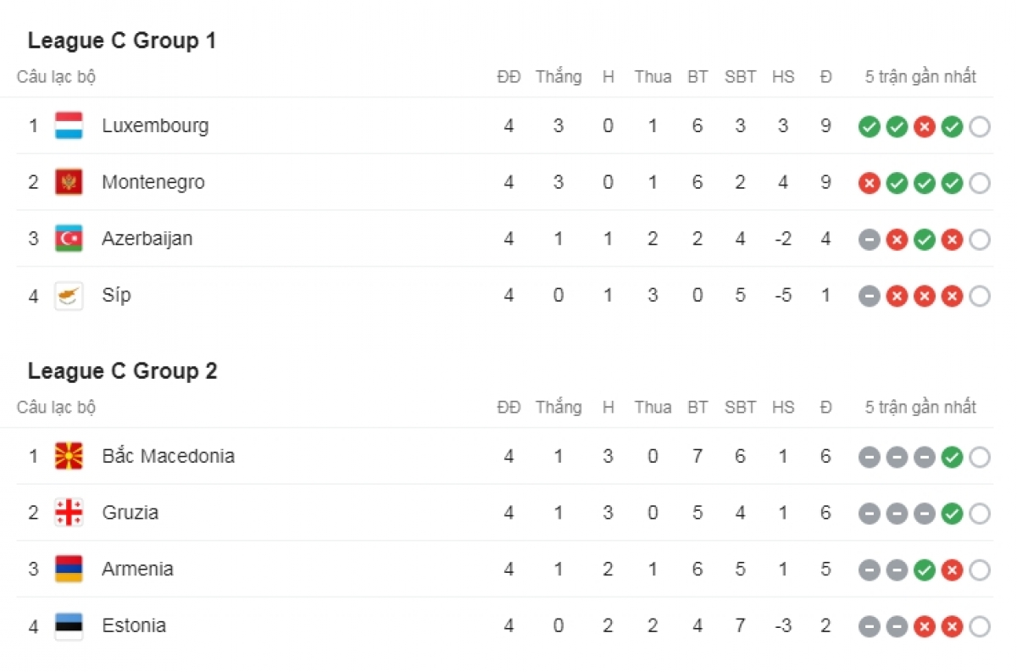Click the Bắc Macedonia flag icon

[69, 456]
